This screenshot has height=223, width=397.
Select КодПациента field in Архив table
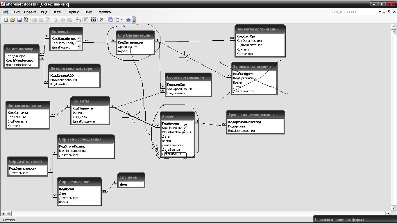point(172,128)
